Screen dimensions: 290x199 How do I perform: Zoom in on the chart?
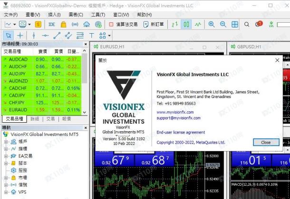(x=212, y=24)
